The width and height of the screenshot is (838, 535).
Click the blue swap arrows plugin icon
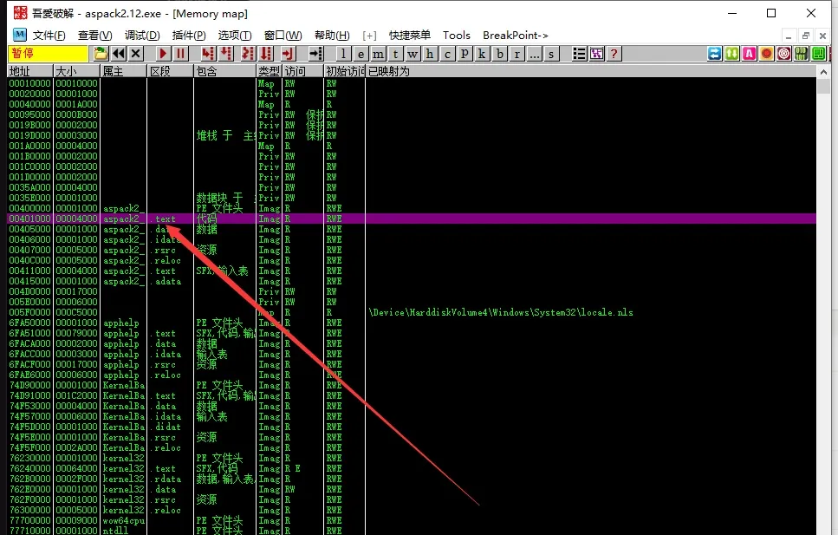tap(715, 54)
